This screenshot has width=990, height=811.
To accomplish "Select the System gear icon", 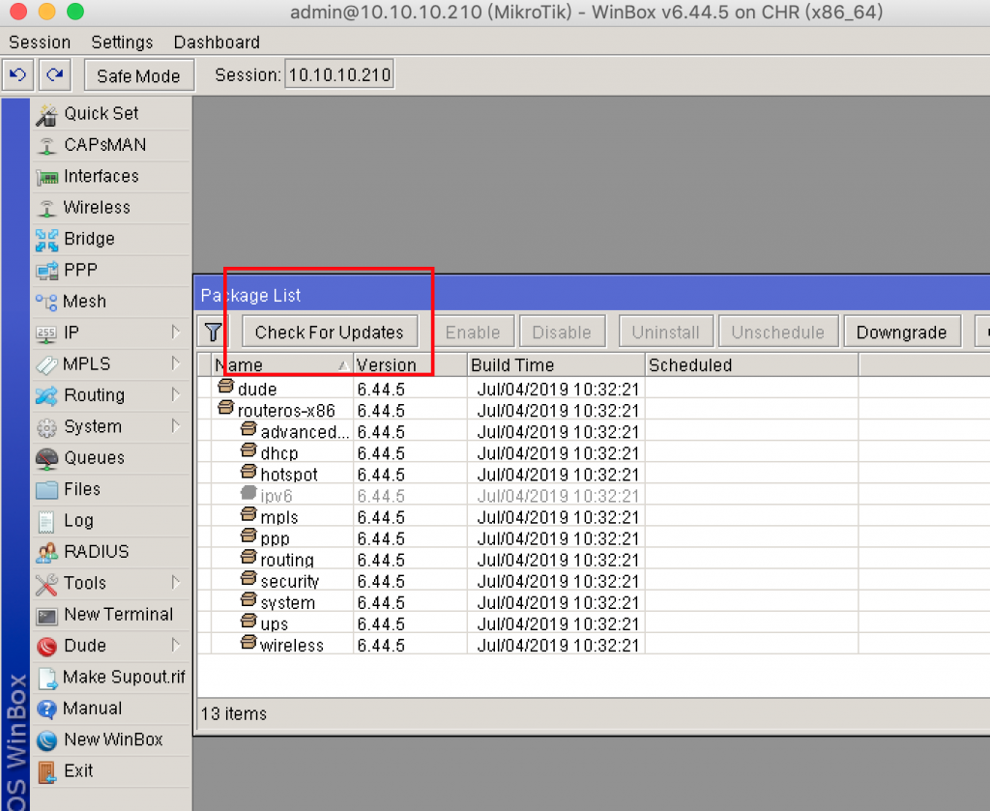I will [46, 427].
